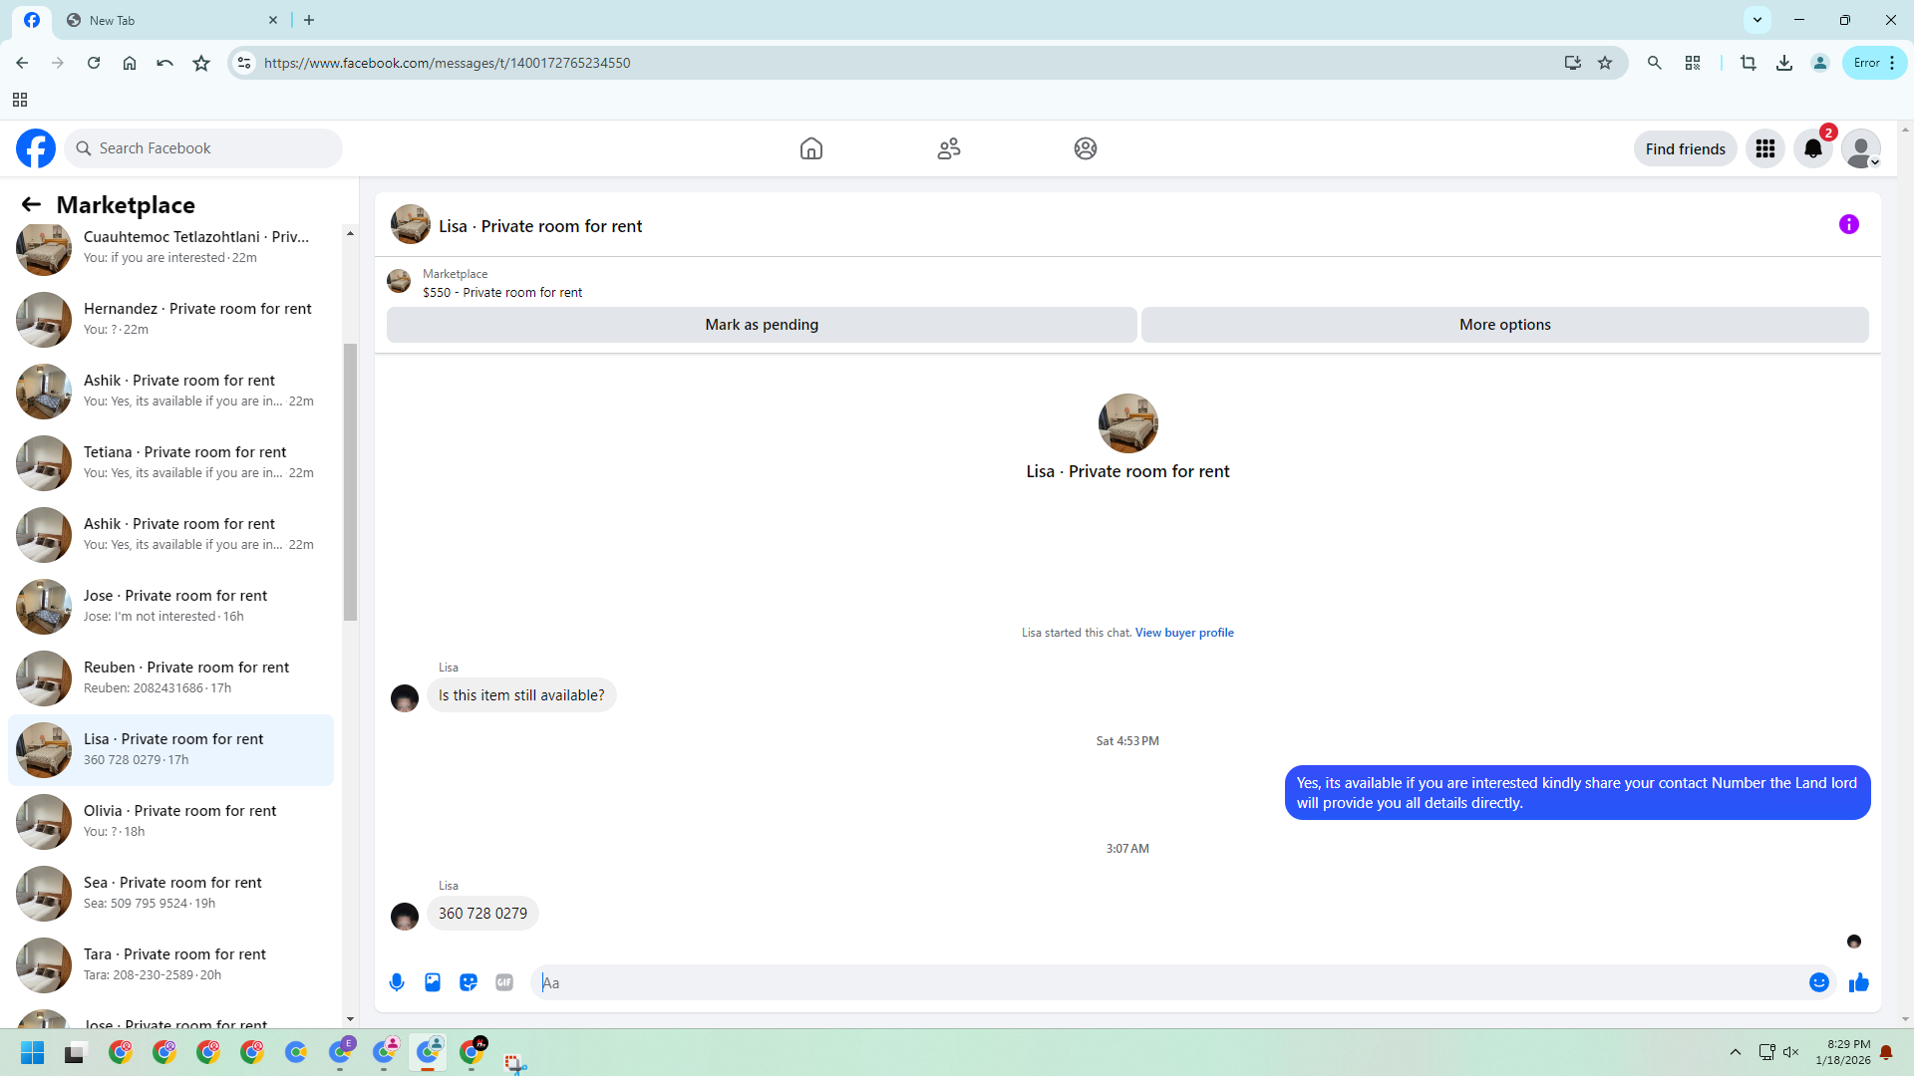This screenshot has height=1076, width=1914.
Task: Open the Facebook apps grid menu
Action: 1765,148
